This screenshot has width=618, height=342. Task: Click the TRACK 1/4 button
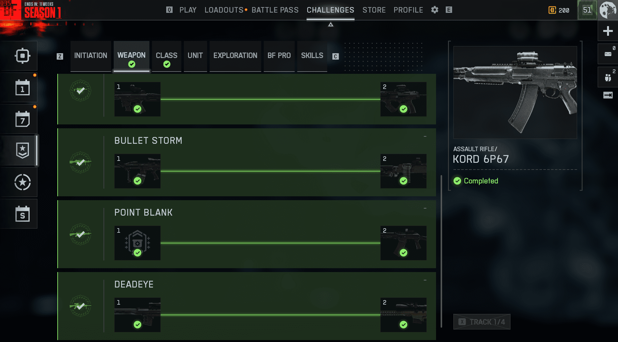tap(482, 322)
